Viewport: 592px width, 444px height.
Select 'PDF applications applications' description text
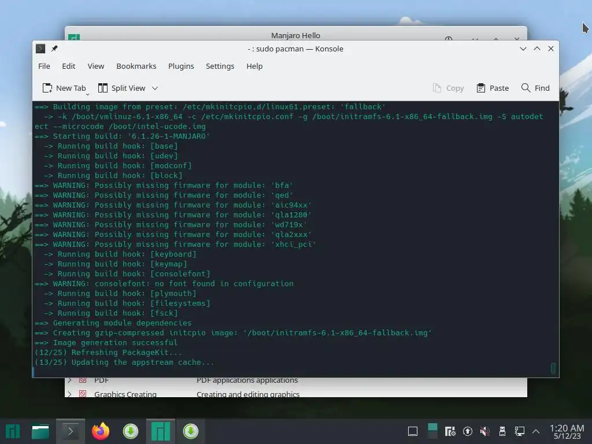pos(247,380)
